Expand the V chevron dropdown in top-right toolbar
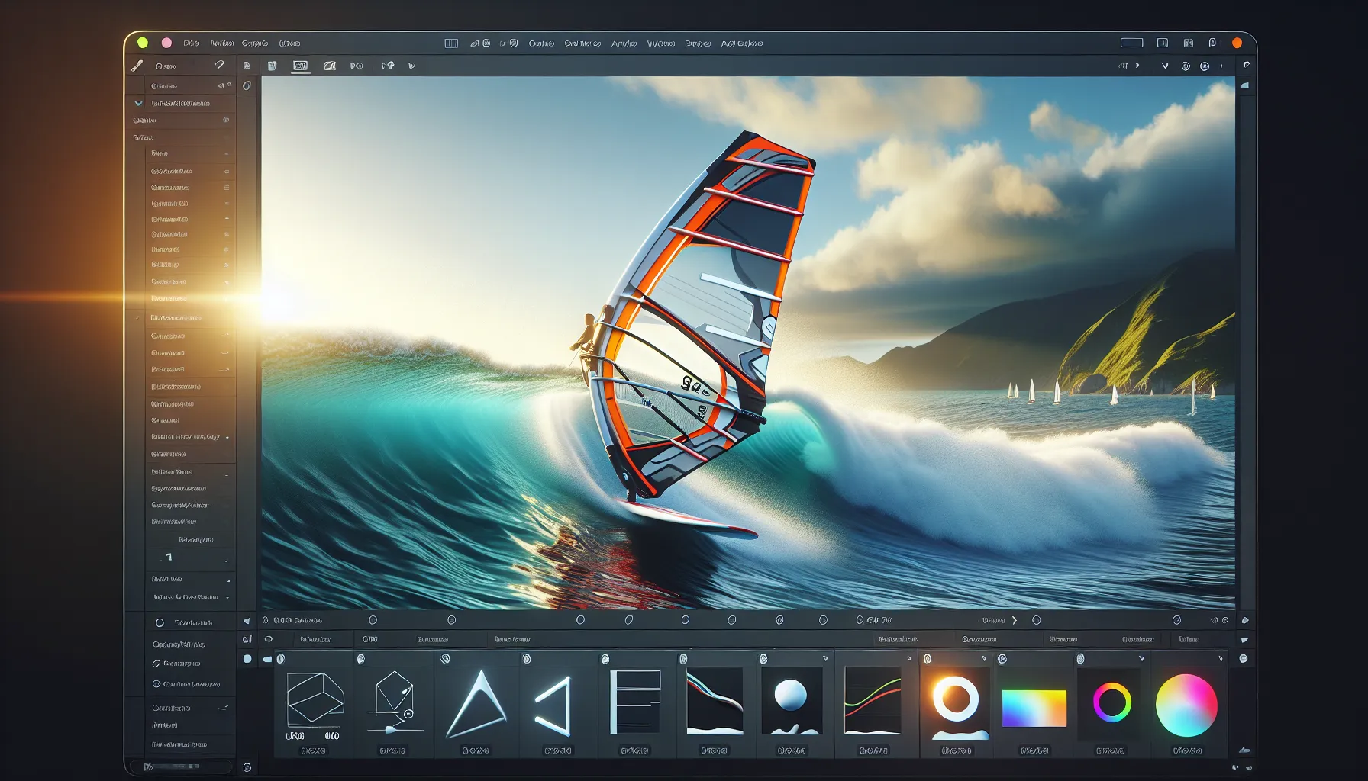Viewport: 1368px width, 781px height. point(1165,66)
